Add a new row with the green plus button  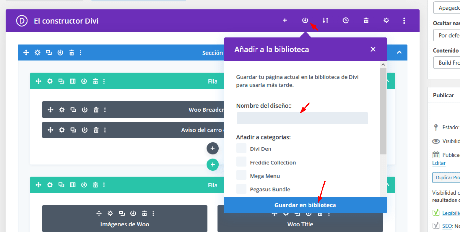pyautogui.click(x=213, y=164)
